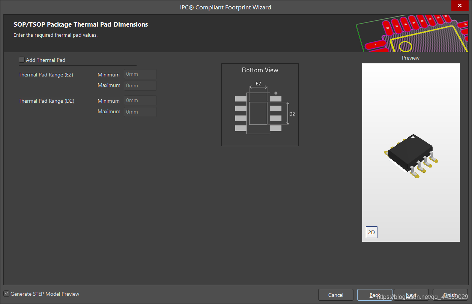Image resolution: width=472 pixels, height=304 pixels.
Task: Click the D2 dimension label in diagram
Action: [x=292, y=114]
